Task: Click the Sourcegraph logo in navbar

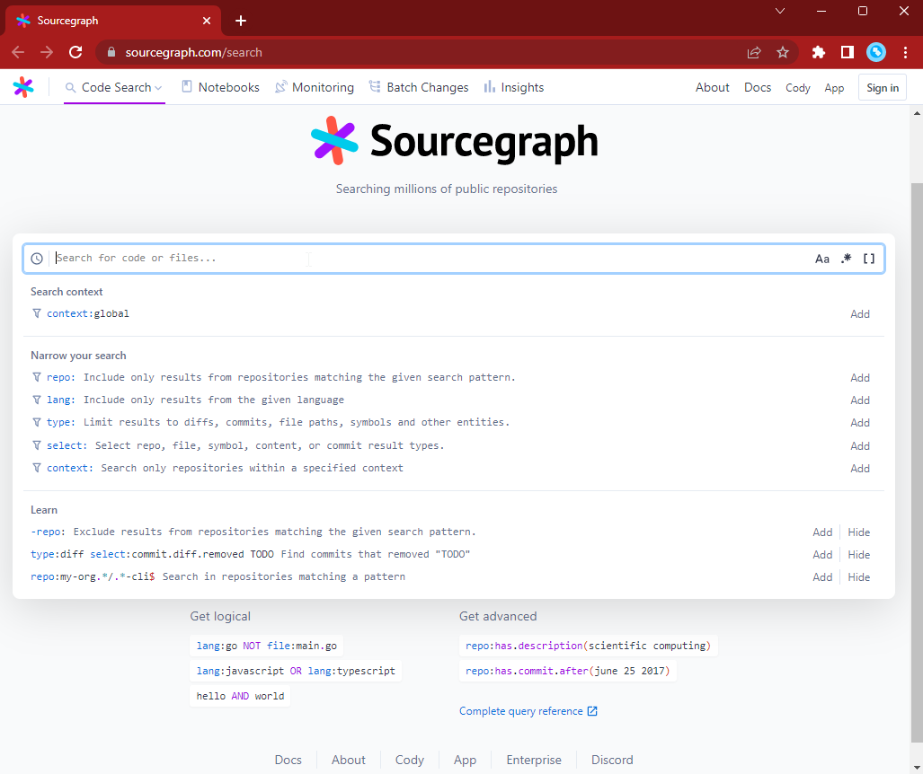Action: pyautogui.click(x=23, y=87)
